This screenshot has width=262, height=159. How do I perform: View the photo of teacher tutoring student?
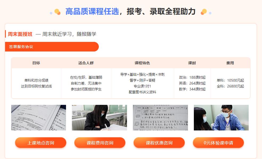[221, 118]
